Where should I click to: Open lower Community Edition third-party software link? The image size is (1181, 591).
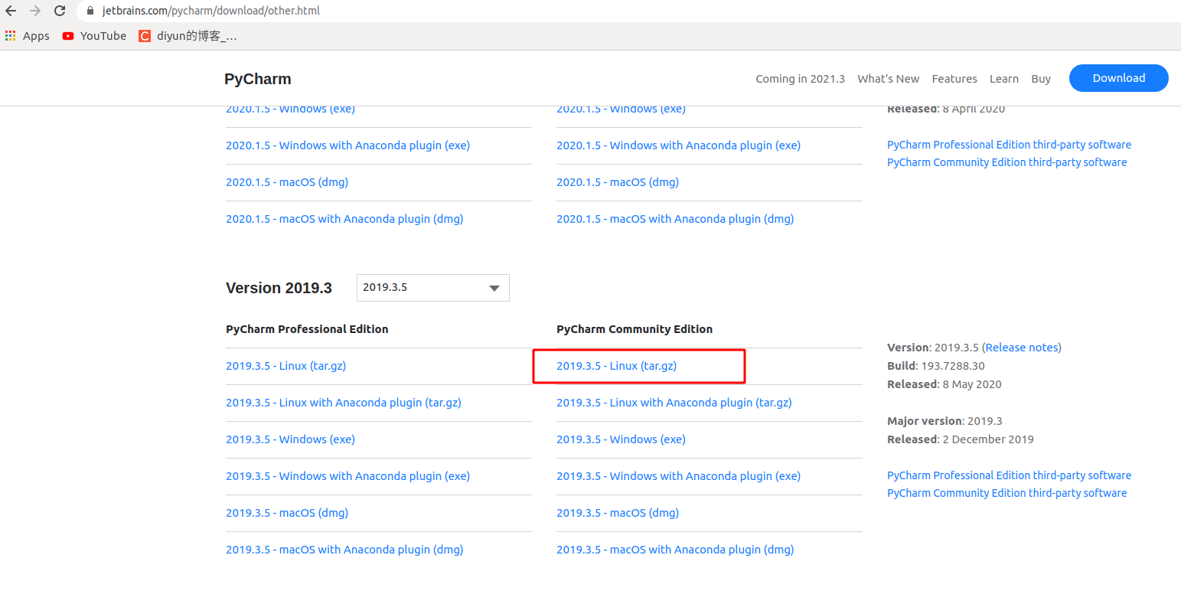tap(1006, 493)
